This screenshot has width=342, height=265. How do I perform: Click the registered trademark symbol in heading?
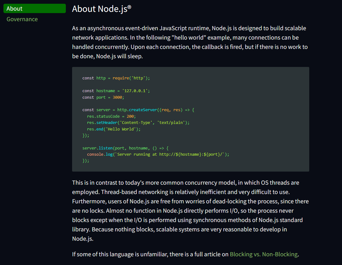pyautogui.click(x=129, y=7)
